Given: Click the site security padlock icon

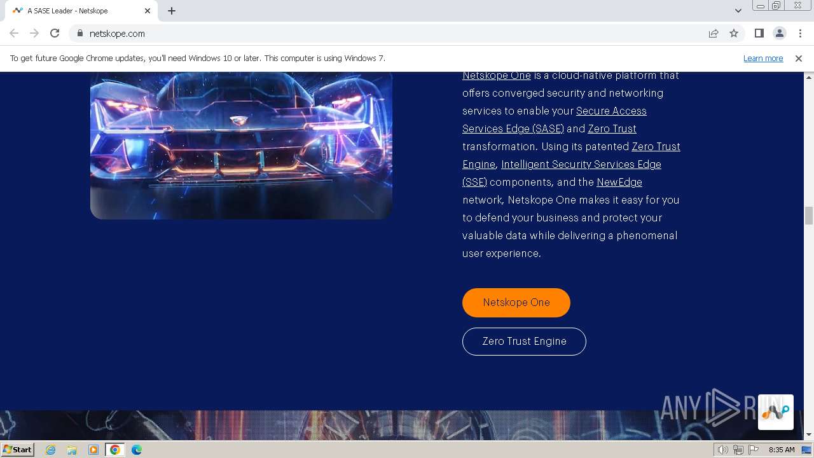Looking at the screenshot, I should (80, 33).
